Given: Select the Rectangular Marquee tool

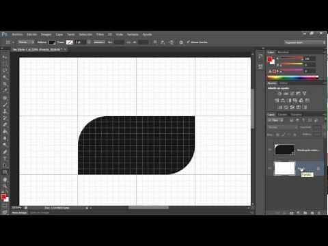Looking at the screenshot, I should (5, 64).
